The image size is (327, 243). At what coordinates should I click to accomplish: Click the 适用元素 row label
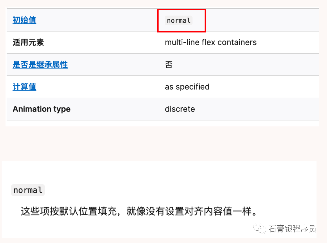coord(28,42)
